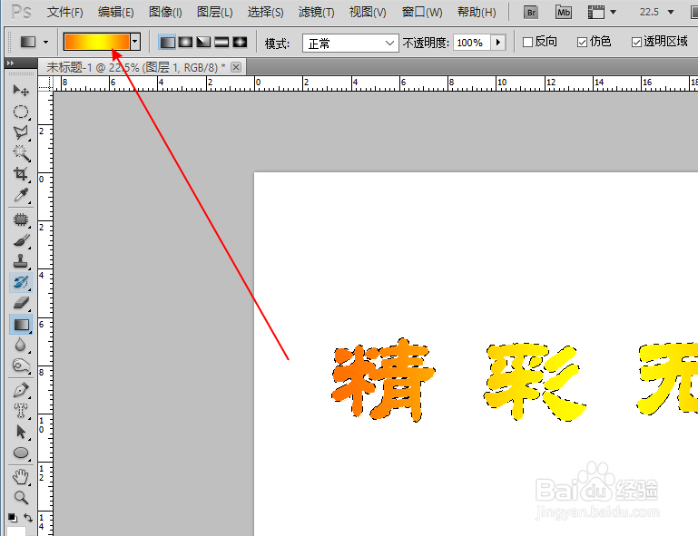This screenshot has height=536, width=698.
Task: Expand the collapsed toolbox panel
Action: 11,63
